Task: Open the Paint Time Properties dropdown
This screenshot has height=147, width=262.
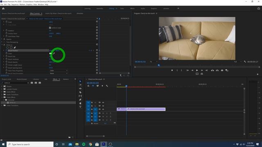Action: pos(59,71)
